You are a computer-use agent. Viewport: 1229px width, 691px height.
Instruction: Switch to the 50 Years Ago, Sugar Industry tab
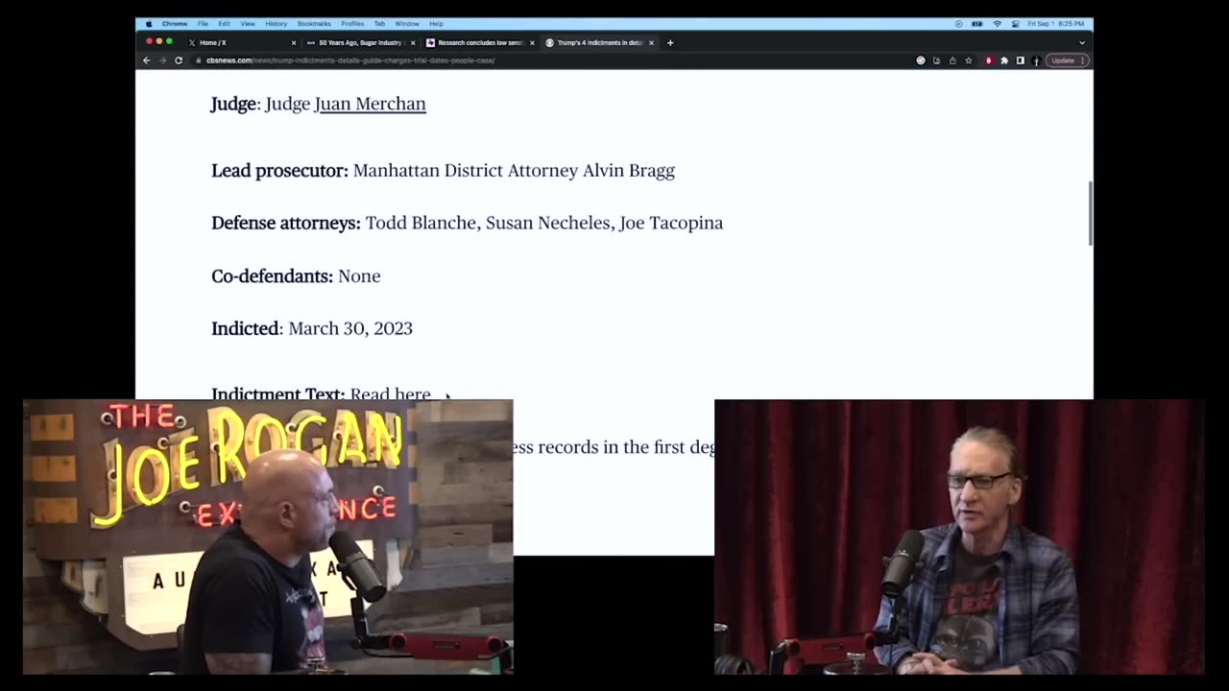click(x=360, y=42)
